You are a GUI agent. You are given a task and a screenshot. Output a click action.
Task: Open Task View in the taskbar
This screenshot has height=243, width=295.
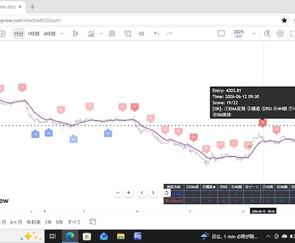[x=53, y=236]
